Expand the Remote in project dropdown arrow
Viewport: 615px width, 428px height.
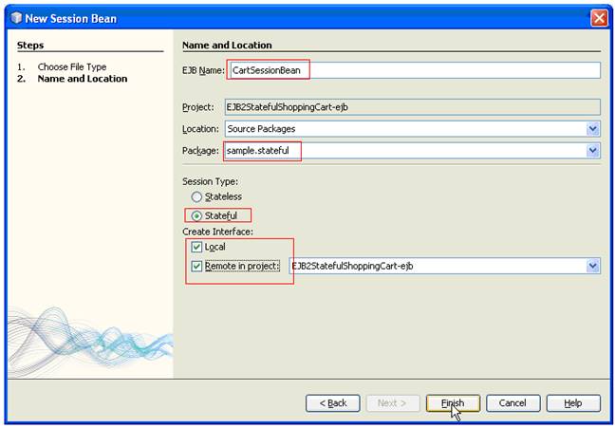click(x=592, y=266)
